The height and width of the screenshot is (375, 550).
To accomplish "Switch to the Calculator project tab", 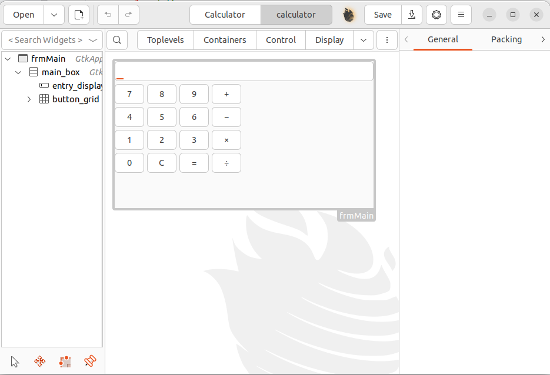I will tap(225, 15).
